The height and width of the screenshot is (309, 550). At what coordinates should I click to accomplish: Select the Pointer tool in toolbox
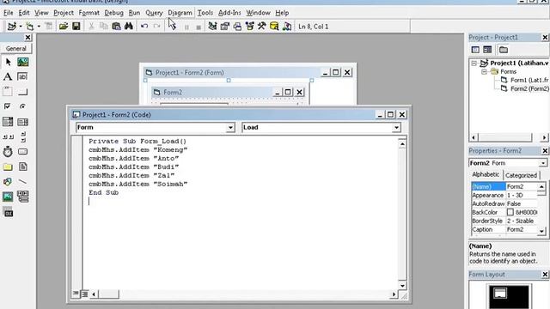click(x=8, y=63)
